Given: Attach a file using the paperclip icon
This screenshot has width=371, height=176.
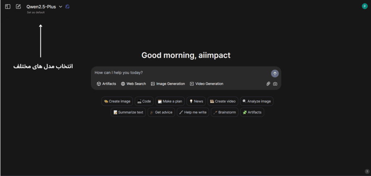Looking at the screenshot, I should 268,84.
